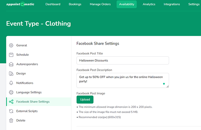Click the Design palette icon
201x130 pixels.
pyautogui.click(x=11, y=73)
